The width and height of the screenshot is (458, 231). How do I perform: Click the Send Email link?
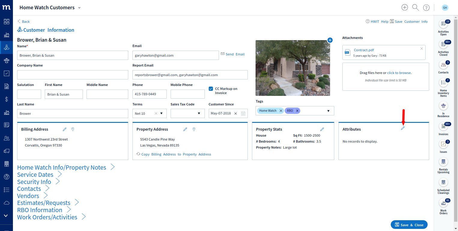pyautogui.click(x=233, y=54)
